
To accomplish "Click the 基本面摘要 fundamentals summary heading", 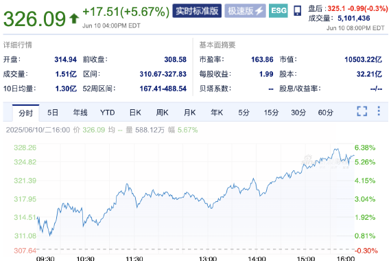I will (x=217, y=45).
